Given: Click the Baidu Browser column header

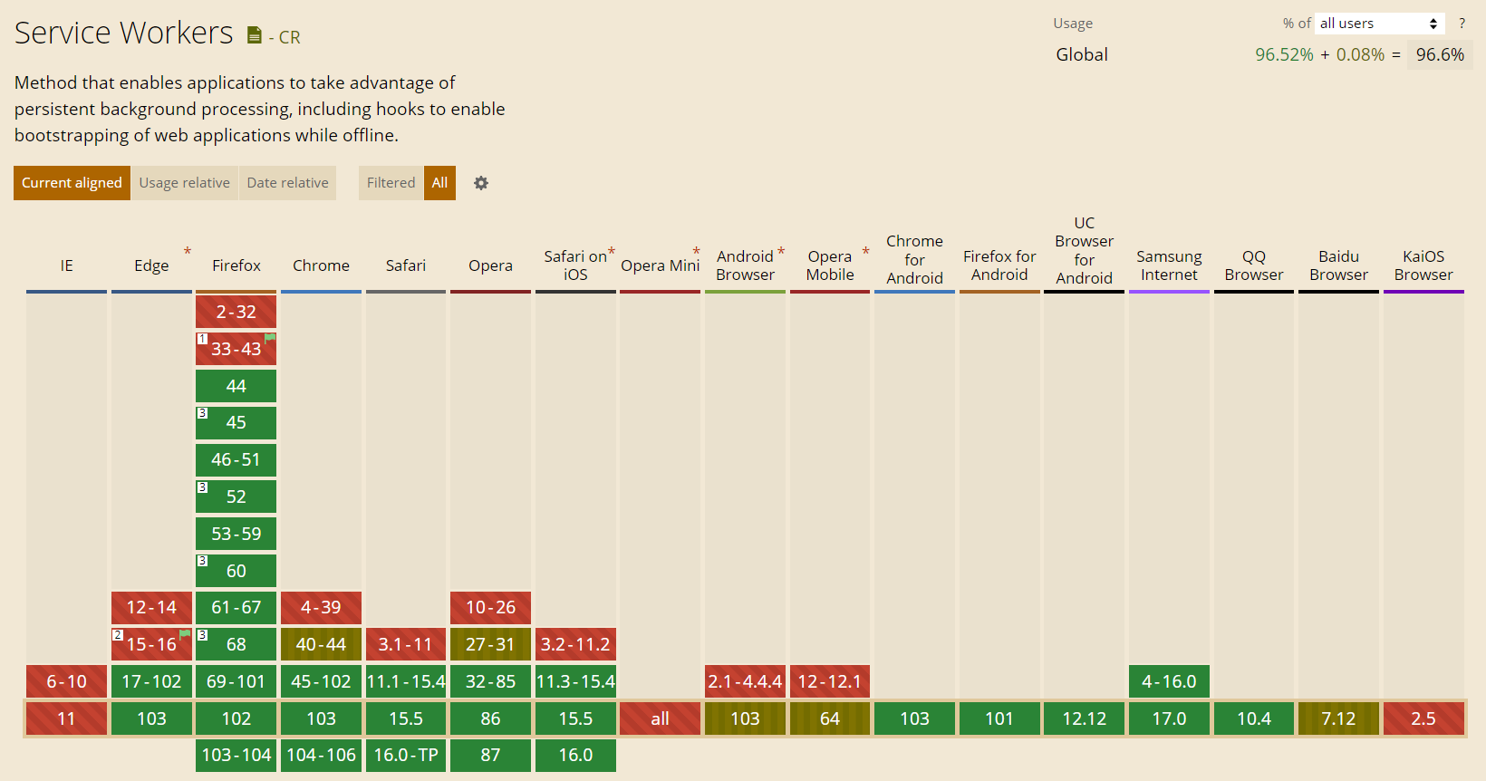Looking at the screenshot, I should click(1338, 265).
